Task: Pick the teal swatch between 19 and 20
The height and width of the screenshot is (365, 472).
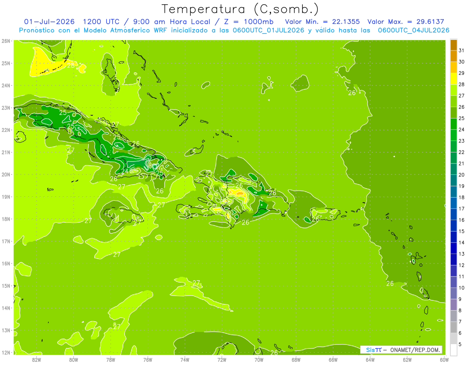Action: pos(454,180)
